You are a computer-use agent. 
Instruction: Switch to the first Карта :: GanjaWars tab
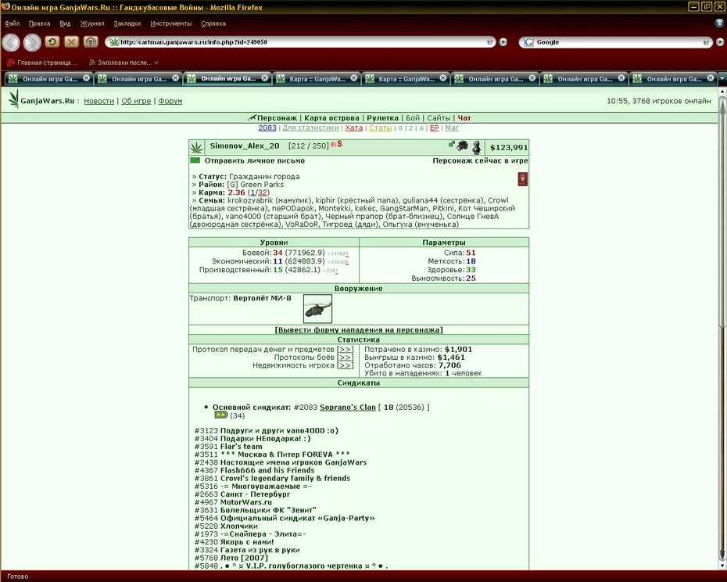click(317, 79)
